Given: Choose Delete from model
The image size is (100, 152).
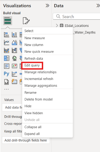Looking at the screenshot, I should pyautogui.click(x=47, y=99).
